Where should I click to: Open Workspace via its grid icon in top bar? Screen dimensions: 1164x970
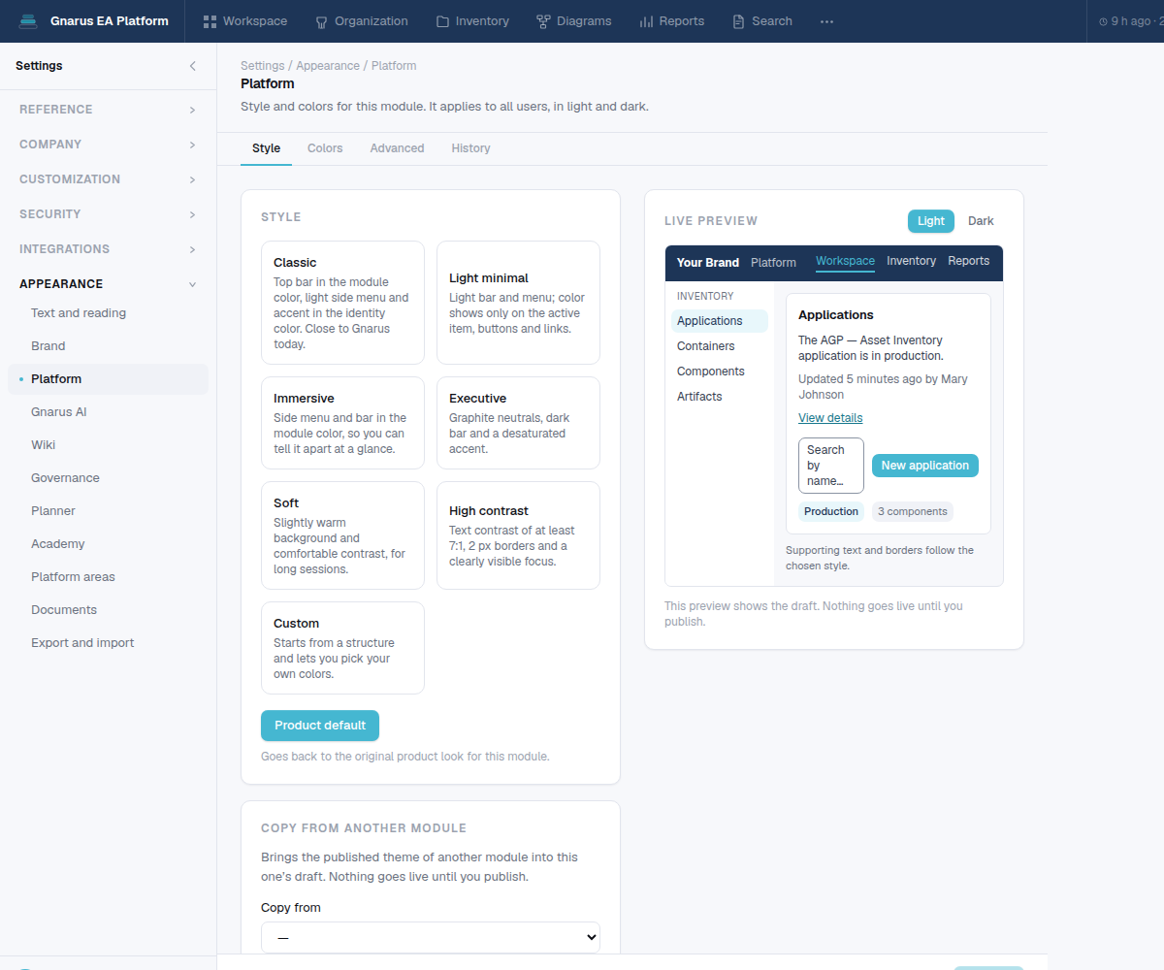point(210,21)
